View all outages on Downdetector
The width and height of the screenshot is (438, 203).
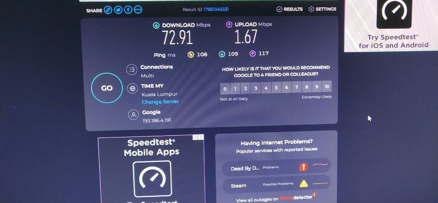click(276, 198)
